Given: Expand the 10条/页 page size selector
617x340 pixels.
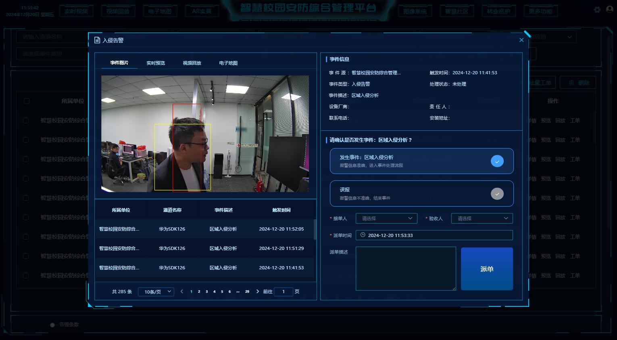Looking at the screenshot, I should (x=156, y=292).
